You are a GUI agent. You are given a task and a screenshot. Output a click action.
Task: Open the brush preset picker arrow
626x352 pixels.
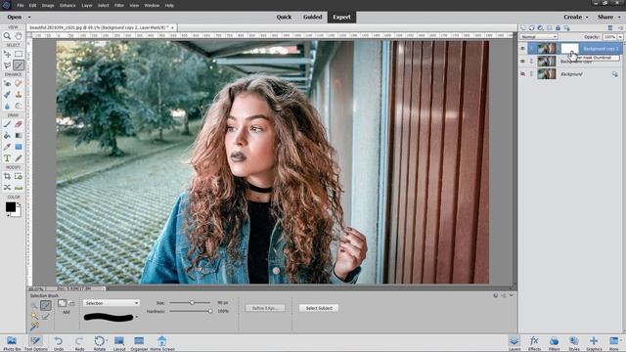tap(137, 317)
